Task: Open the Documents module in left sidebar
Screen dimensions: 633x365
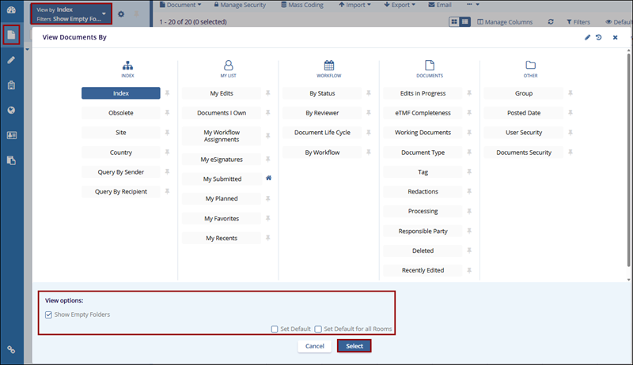Action: coord(11,36)
